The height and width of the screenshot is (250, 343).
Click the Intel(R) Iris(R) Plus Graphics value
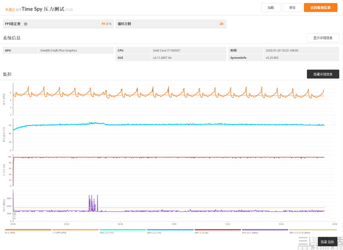coord(59,50)
